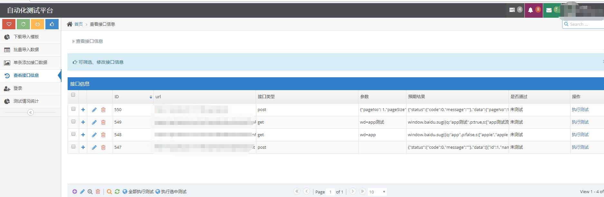Viewport: 604px width, 197px height.
Task: Delete row 547 with the trash icon
Action: point(103,147)
